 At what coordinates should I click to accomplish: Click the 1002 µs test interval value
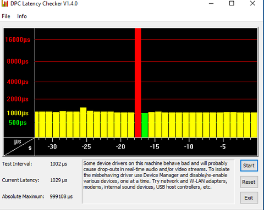(x=59, y=164)
